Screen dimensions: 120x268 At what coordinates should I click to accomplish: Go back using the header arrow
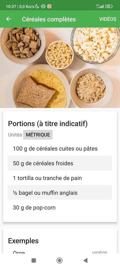[x=9, y=19]
